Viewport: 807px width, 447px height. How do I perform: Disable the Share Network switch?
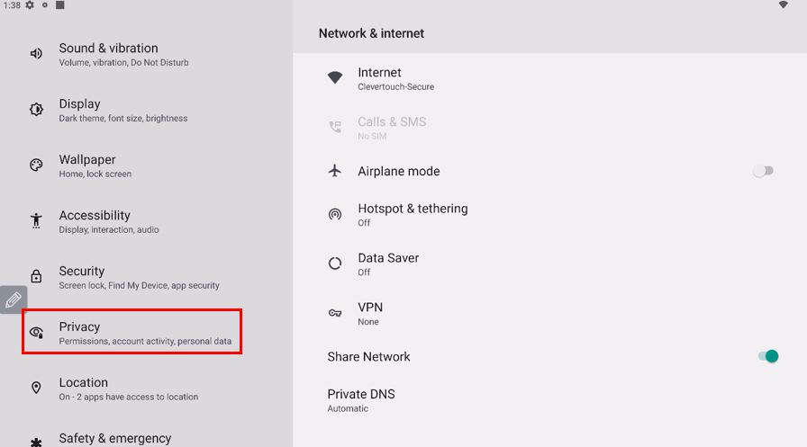point(767,357)
